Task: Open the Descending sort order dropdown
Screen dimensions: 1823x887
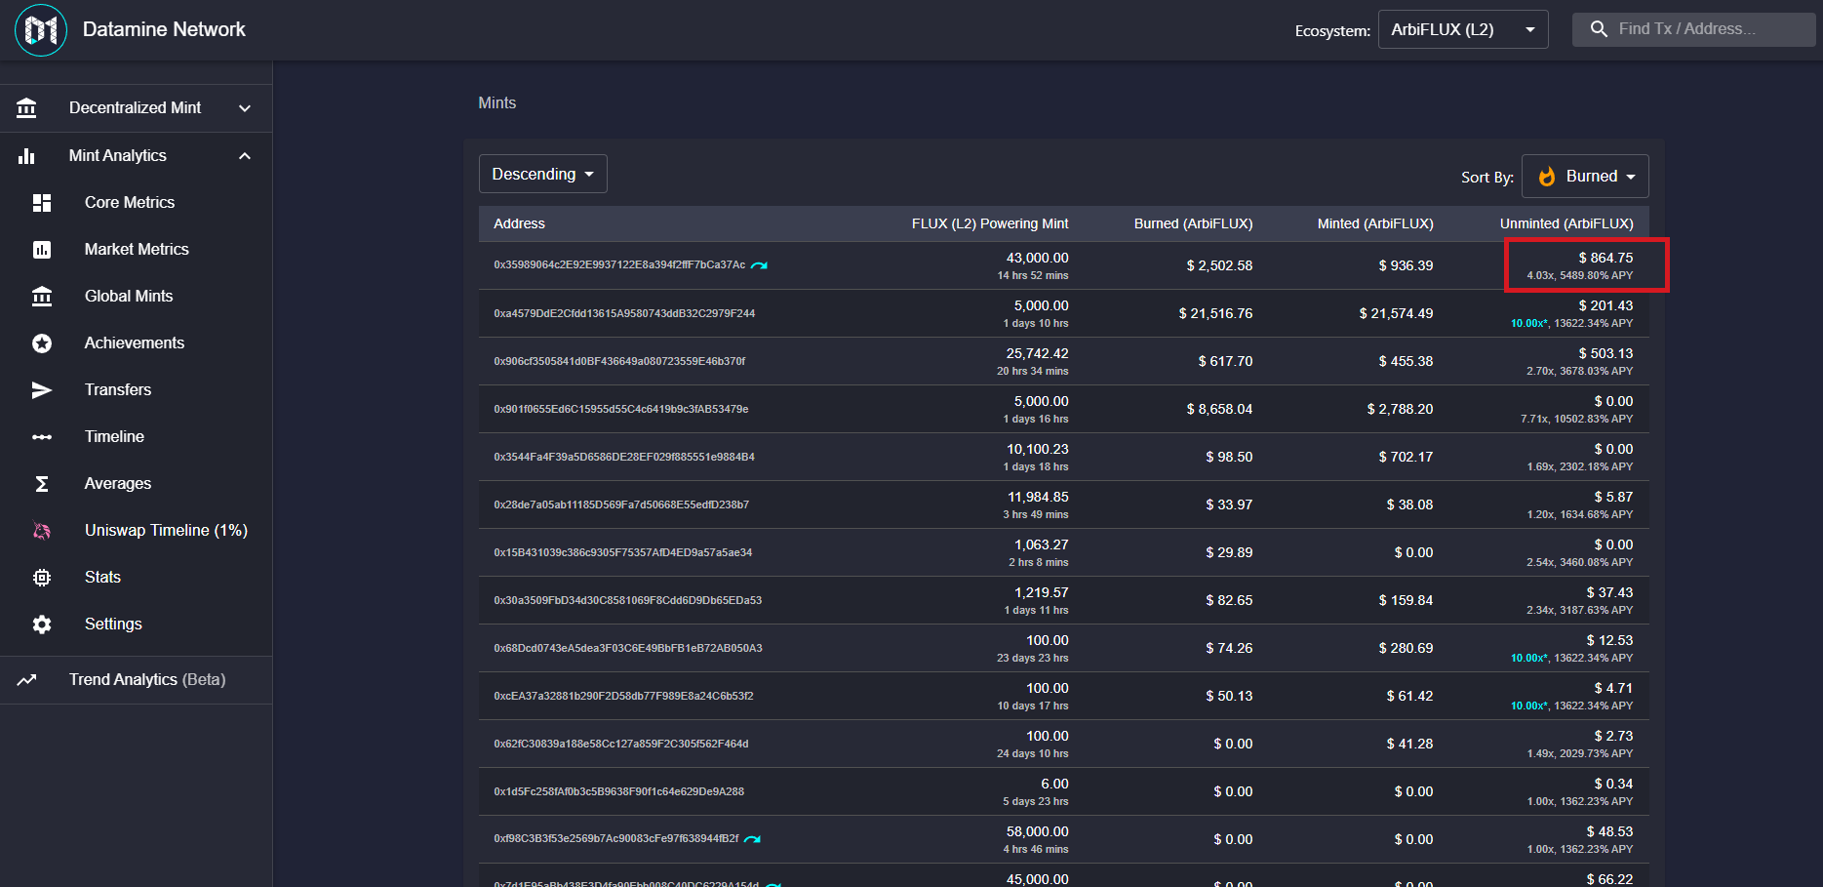Action: pos(543,174)
